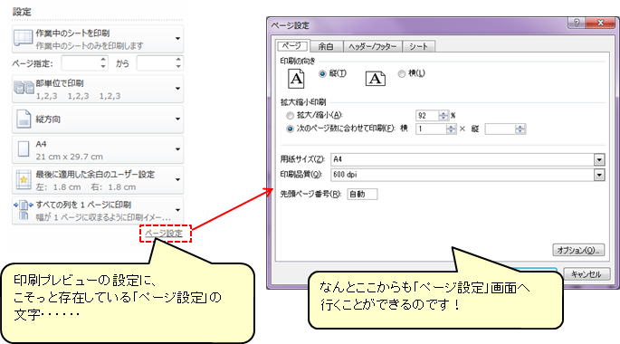The height and width of the screenshot is (344, 620).
Task: Open the 作業中のシートを印刷 dropdown
Action: pos(98,39)
